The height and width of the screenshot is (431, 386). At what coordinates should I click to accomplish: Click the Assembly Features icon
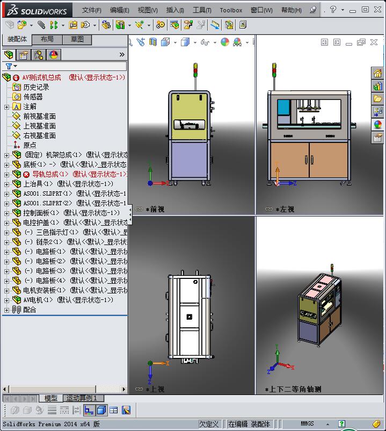click(x=120, y=25)
